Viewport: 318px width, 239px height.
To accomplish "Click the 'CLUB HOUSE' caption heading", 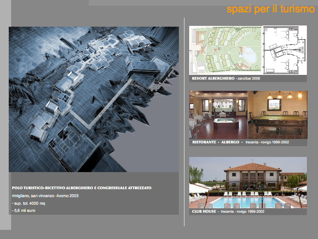I will pyautogui.click(x=204, y=212).
